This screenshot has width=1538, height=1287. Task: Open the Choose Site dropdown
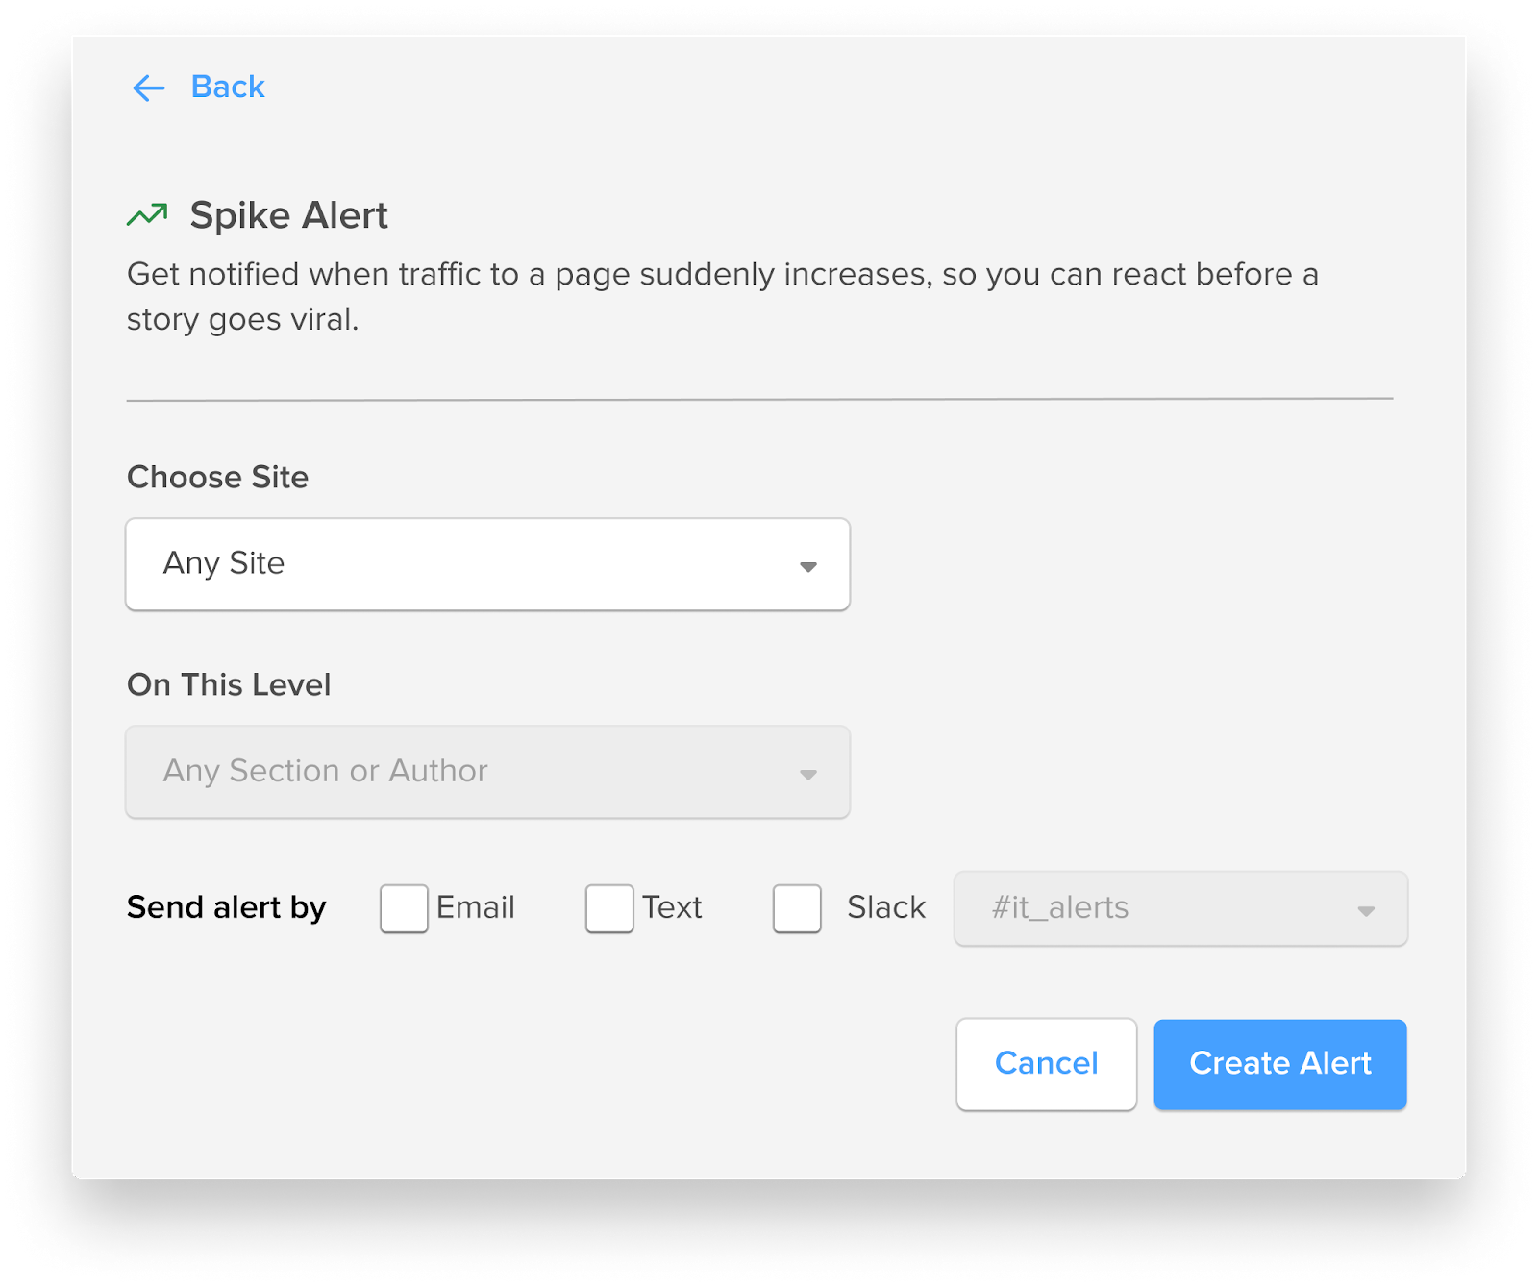(x=487, y=566)
